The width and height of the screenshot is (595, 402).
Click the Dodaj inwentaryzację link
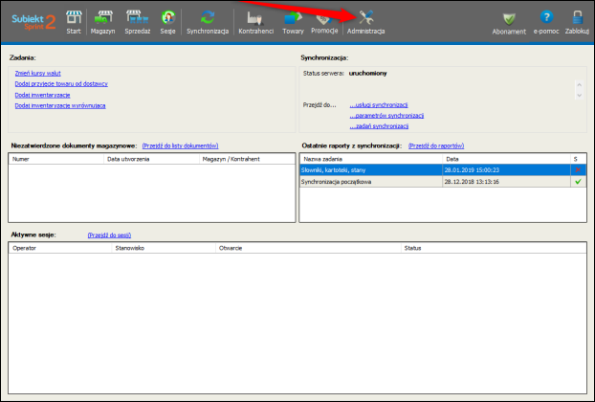(42, 95)
